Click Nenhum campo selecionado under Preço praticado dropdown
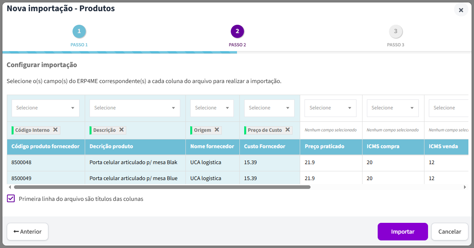This screenshot has width=474, height=248. 331,130
